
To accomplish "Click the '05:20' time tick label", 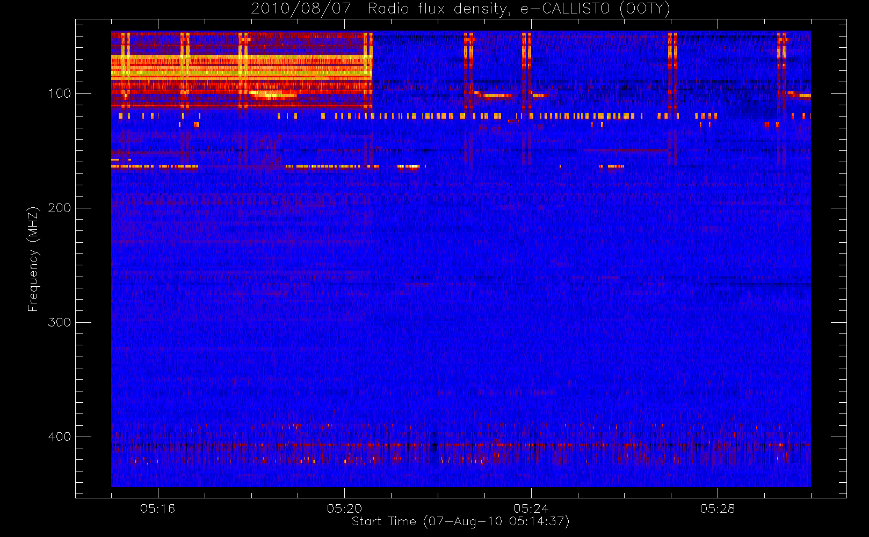I will point(344,509).
